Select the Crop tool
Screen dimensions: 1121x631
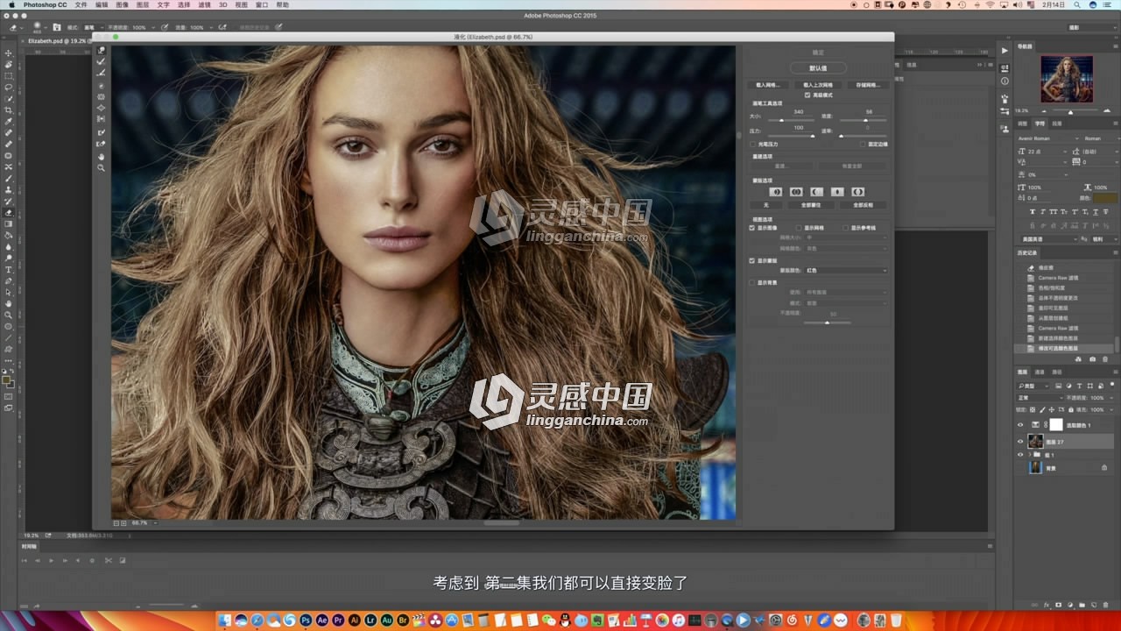pyautogui.click(x=9, y=110)
